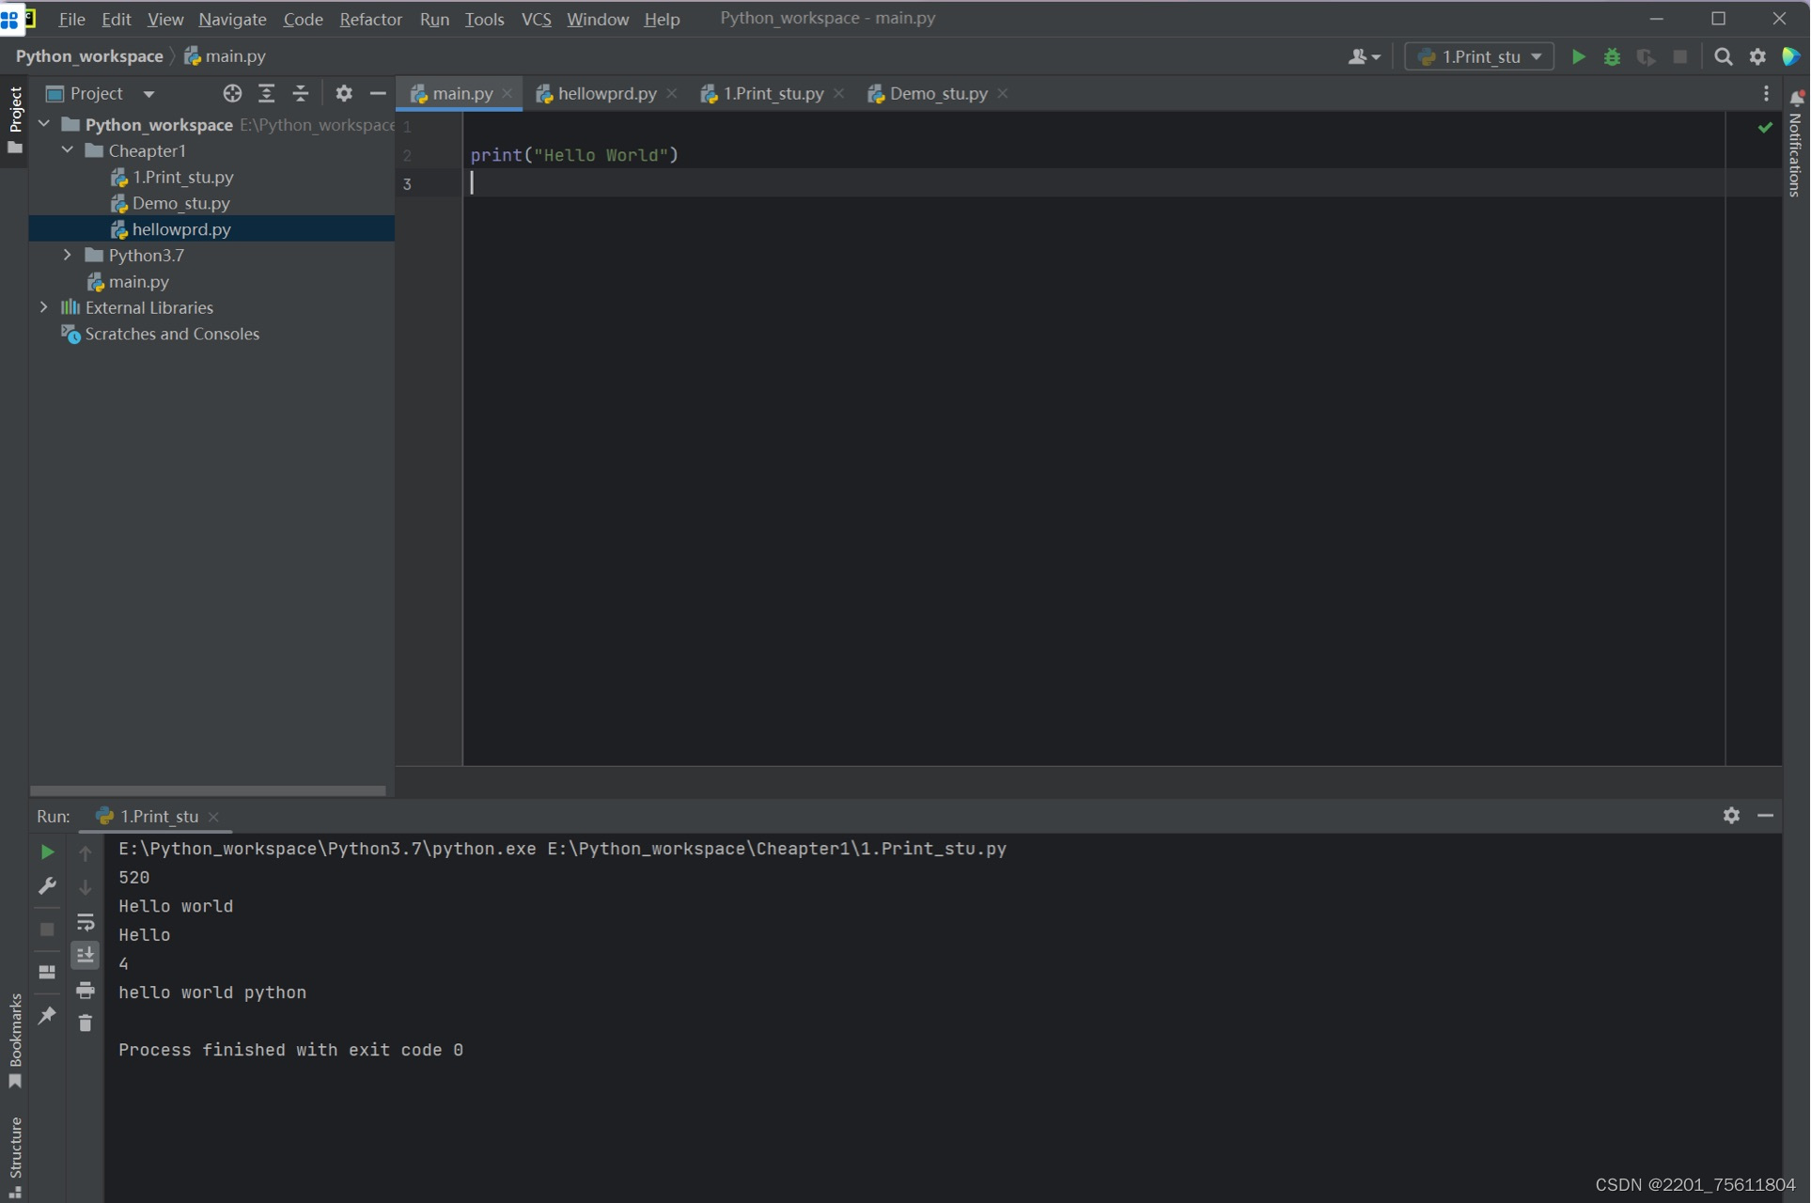Toggle soft-wrap in Run console
This screenshot has height=1203, width=1811.
pos(86,921)
